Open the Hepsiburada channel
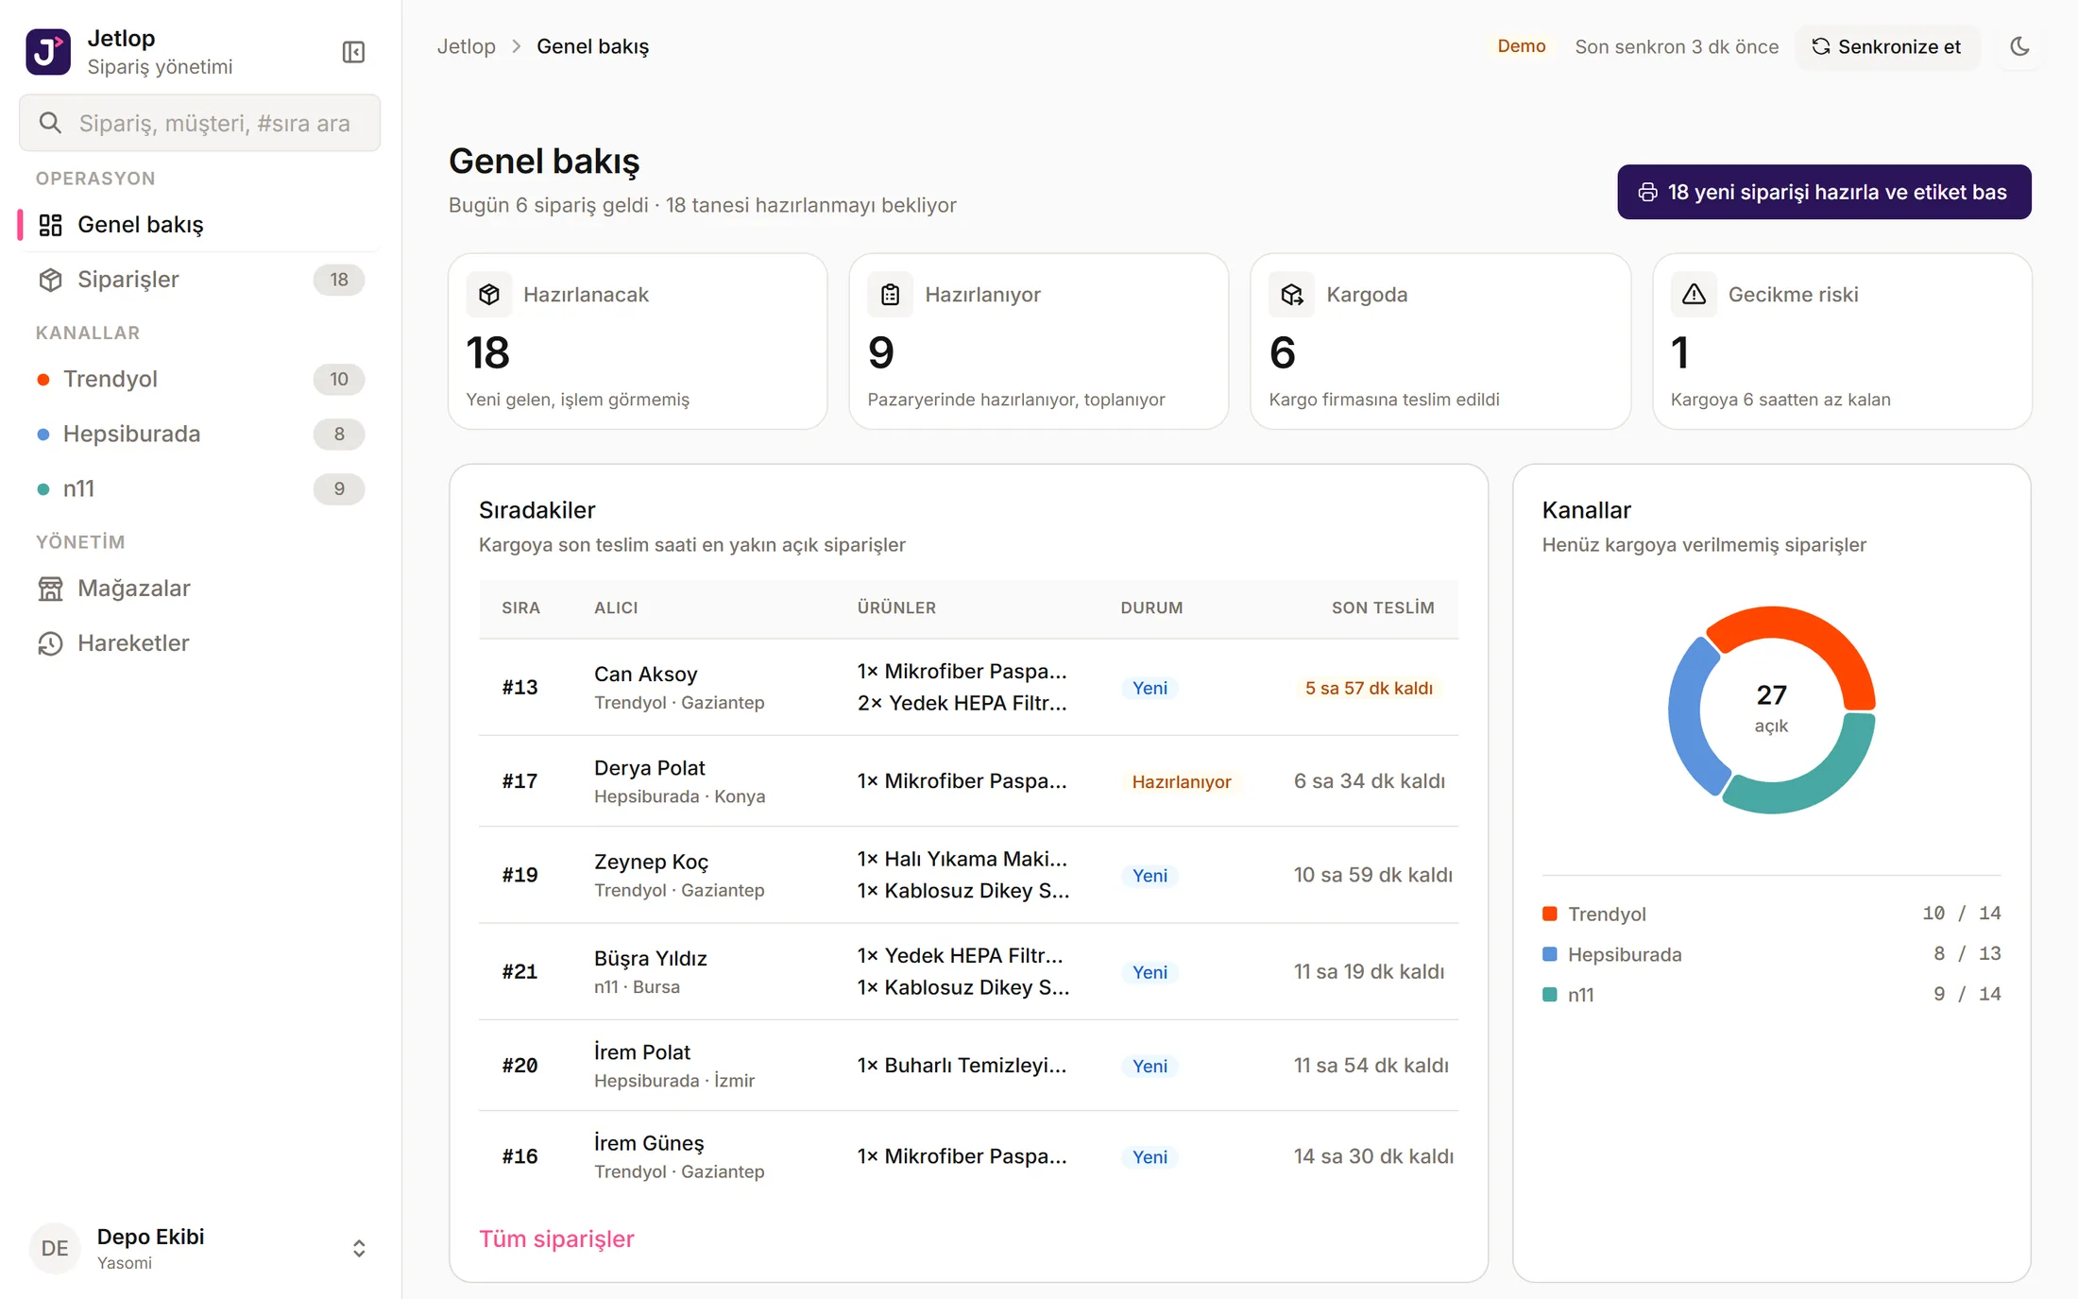Screen dimensions: 2078x1299 pos(200,434)
